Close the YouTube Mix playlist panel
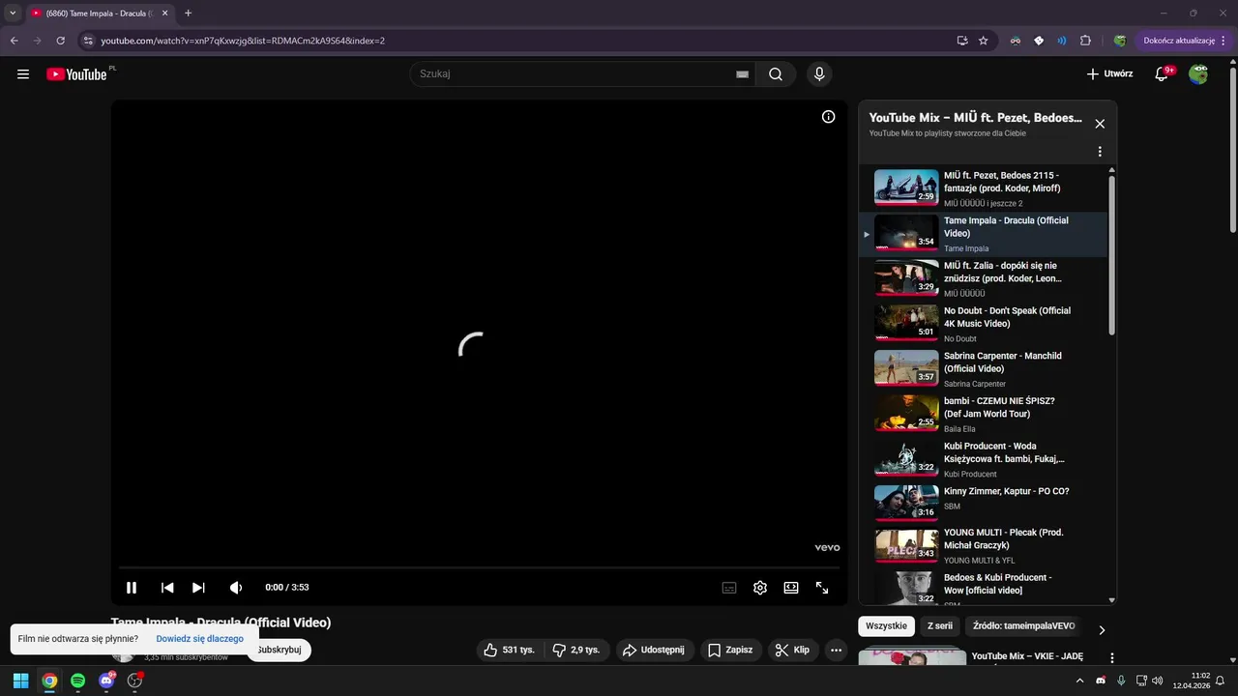 click(1100, 124)
